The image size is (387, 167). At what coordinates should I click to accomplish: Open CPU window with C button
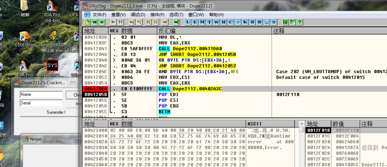[x=231, y=22]
